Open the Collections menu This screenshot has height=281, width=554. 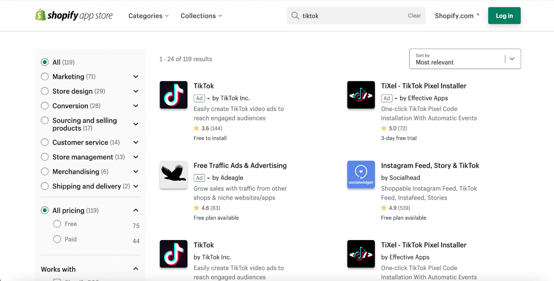(201, 16)
